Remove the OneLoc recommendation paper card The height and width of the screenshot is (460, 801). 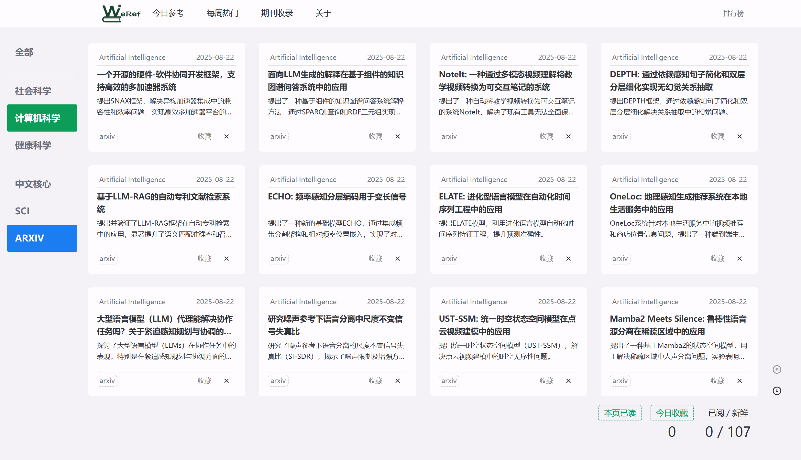[740, 259]
